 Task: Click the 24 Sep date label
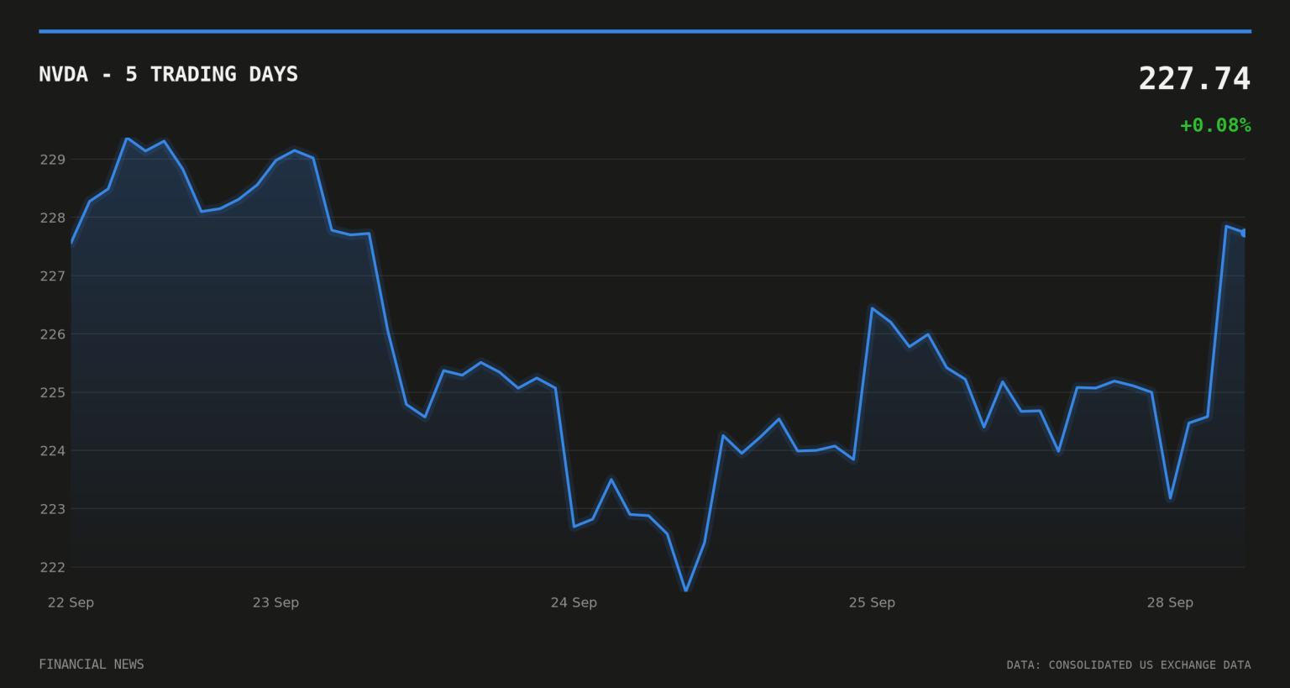click(574, 602)
